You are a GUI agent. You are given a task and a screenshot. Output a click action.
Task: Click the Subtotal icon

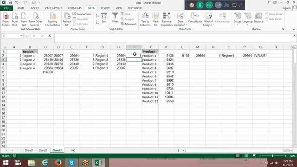click(x=258, y=18)
